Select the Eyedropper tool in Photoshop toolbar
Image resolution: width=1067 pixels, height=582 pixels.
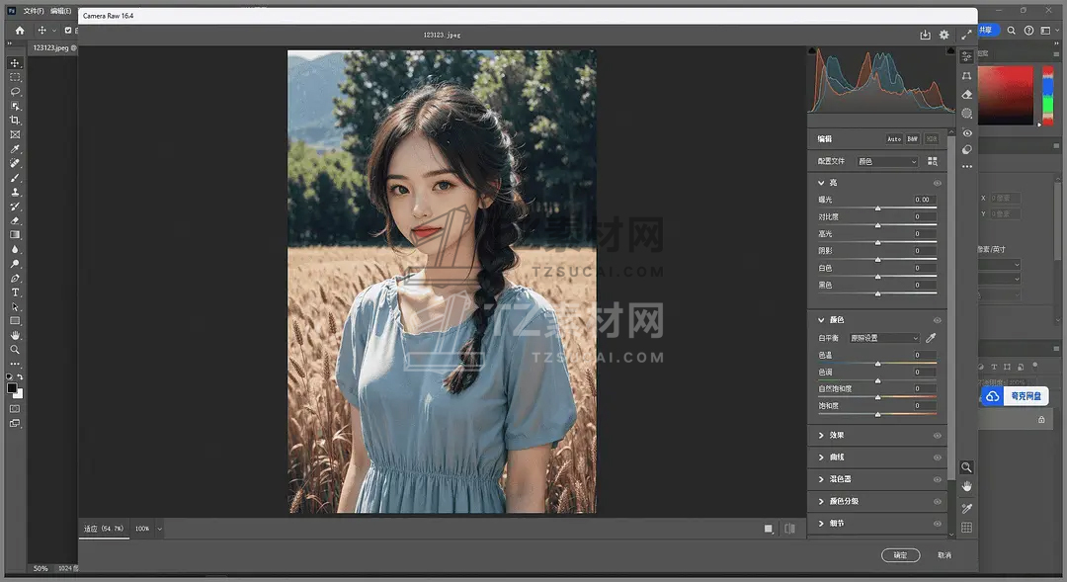click(15, 148)
